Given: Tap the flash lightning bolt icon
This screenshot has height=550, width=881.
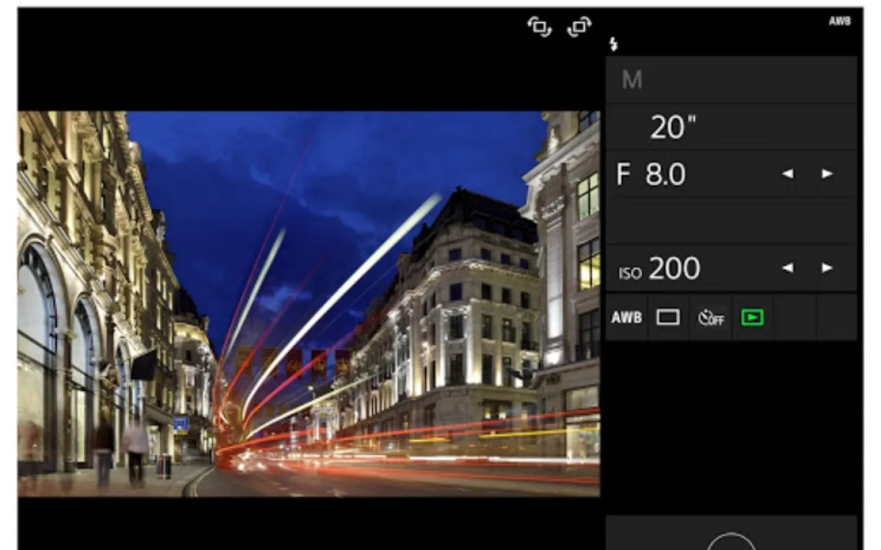Looking at the screenshot, I should 613,44.
